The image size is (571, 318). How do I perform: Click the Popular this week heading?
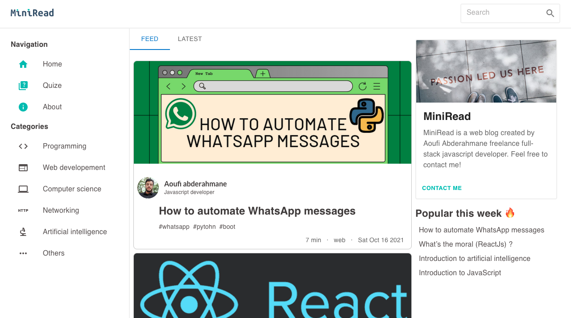(x=465, y=213)
